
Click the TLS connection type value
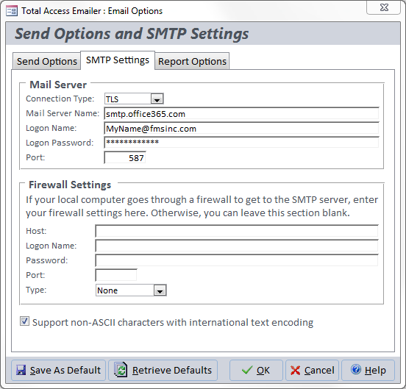coord(112,99)
